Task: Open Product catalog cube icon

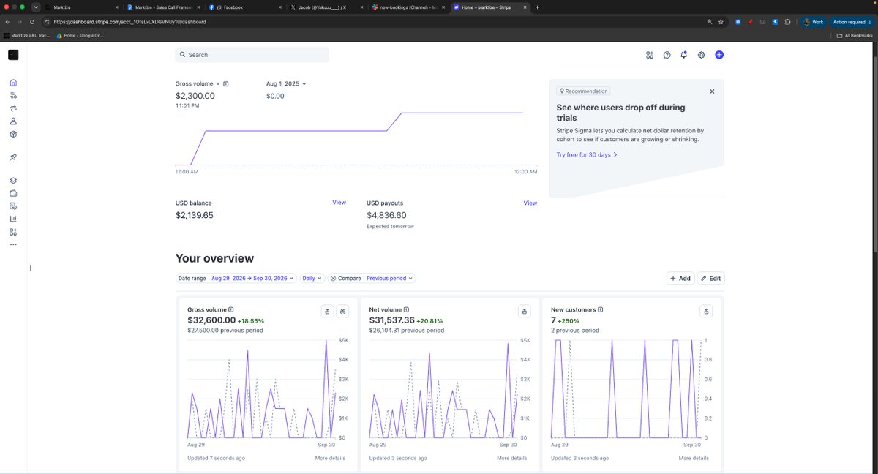Action: [13, 135]
